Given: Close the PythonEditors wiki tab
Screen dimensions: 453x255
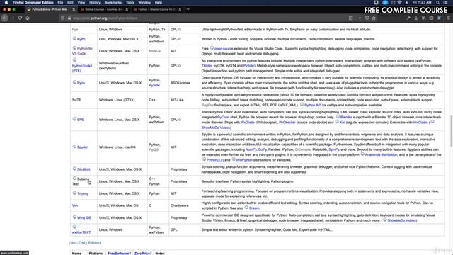Looking at the screenshot, I should [x=74, y=9].
